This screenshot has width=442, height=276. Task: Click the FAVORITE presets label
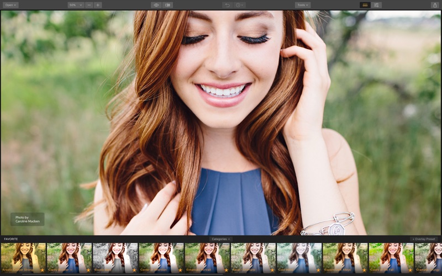click(11, 239)
